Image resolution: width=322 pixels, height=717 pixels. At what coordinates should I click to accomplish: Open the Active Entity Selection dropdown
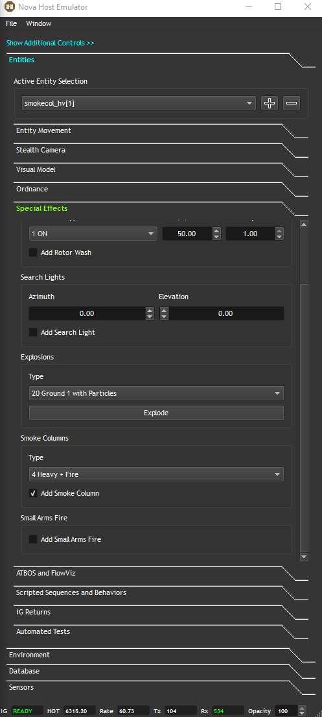click(139, 103)
